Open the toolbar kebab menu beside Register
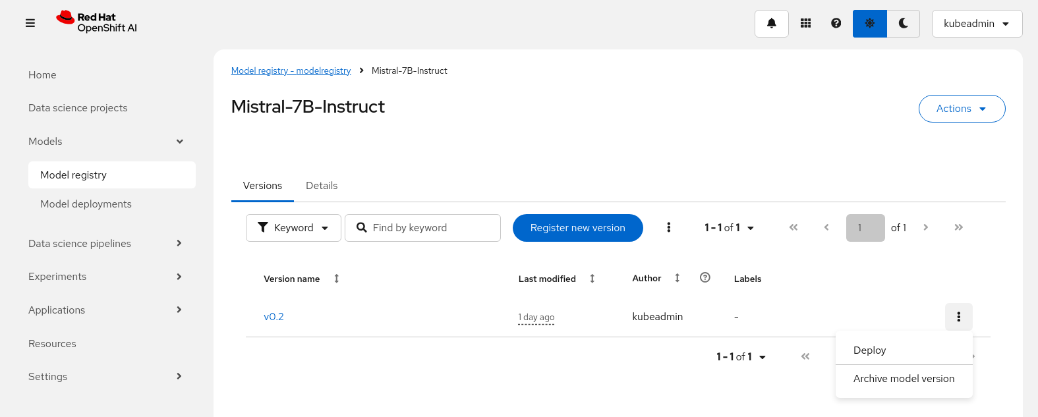Image resolution: width=1038 pixels, height=417 pixels. (x=668, y=227)
